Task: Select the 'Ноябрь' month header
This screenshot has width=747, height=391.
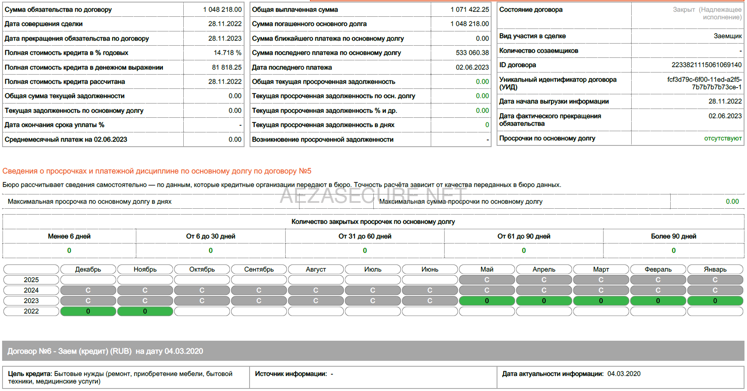Action: tap(145, 269)
